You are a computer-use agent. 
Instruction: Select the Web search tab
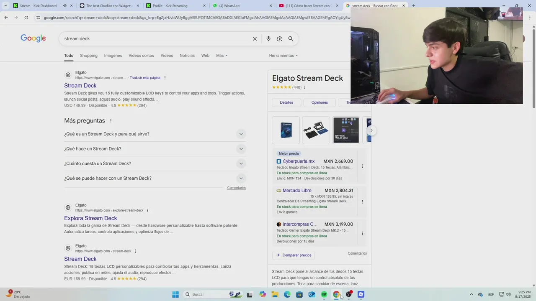tap(205, 55)
